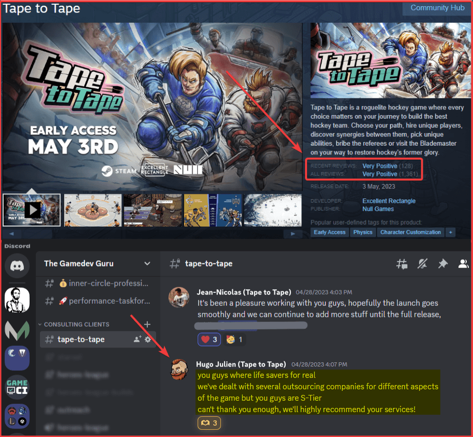Open the GameCI server icon
This screenshot has height=437, width=473.
(17, 387)
